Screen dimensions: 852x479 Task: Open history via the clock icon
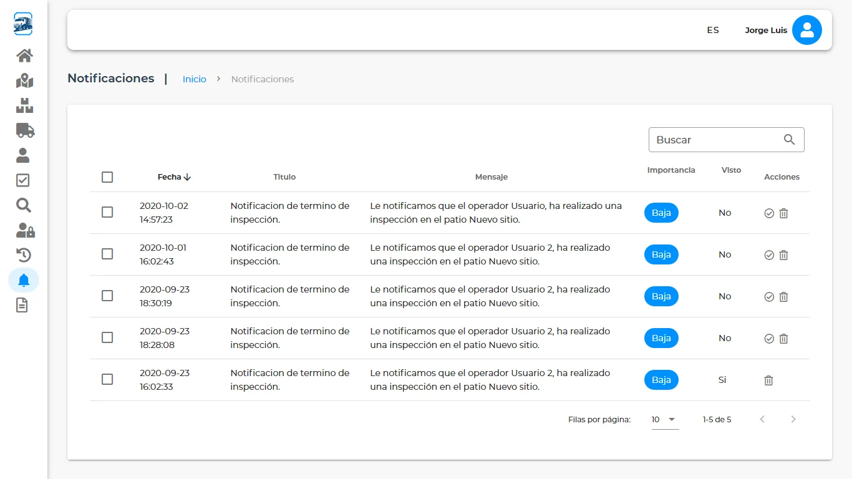(24, 254)
